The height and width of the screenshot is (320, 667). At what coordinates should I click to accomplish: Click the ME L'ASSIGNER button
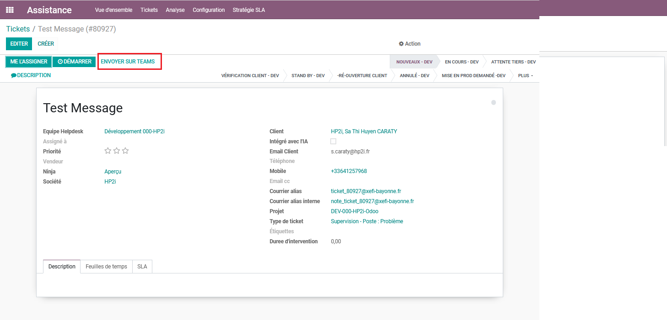29,62
